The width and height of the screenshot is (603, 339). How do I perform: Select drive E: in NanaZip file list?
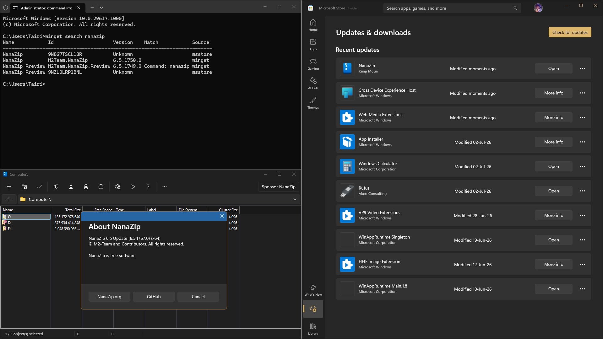point(26,229)
